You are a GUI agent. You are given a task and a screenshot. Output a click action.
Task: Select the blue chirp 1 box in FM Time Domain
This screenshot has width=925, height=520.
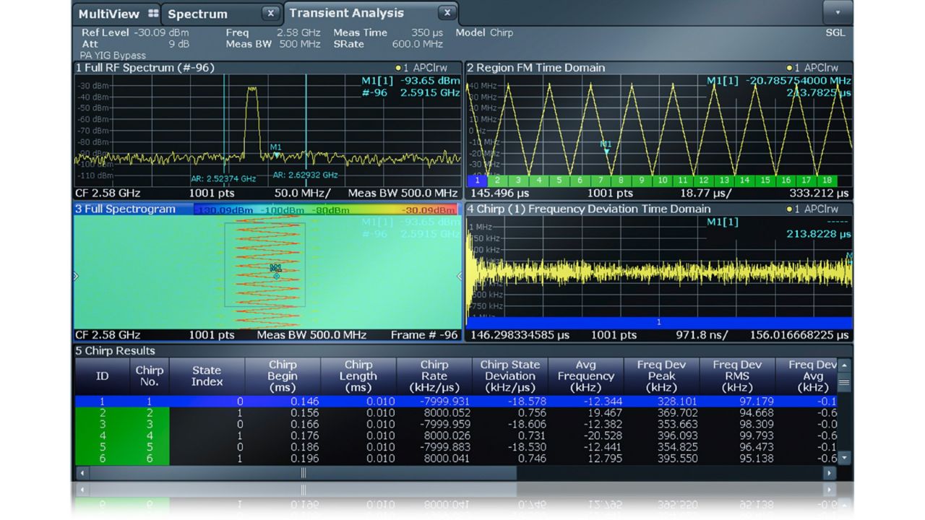tap(476, 181)
